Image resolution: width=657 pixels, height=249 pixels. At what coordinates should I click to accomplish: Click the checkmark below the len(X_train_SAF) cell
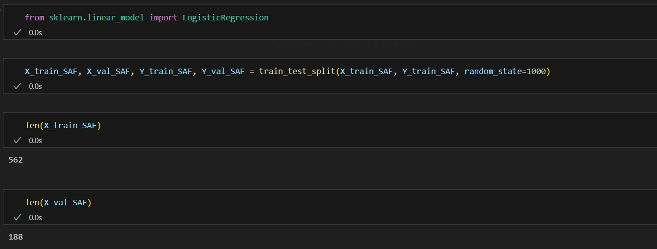click(x=17, y=140)
